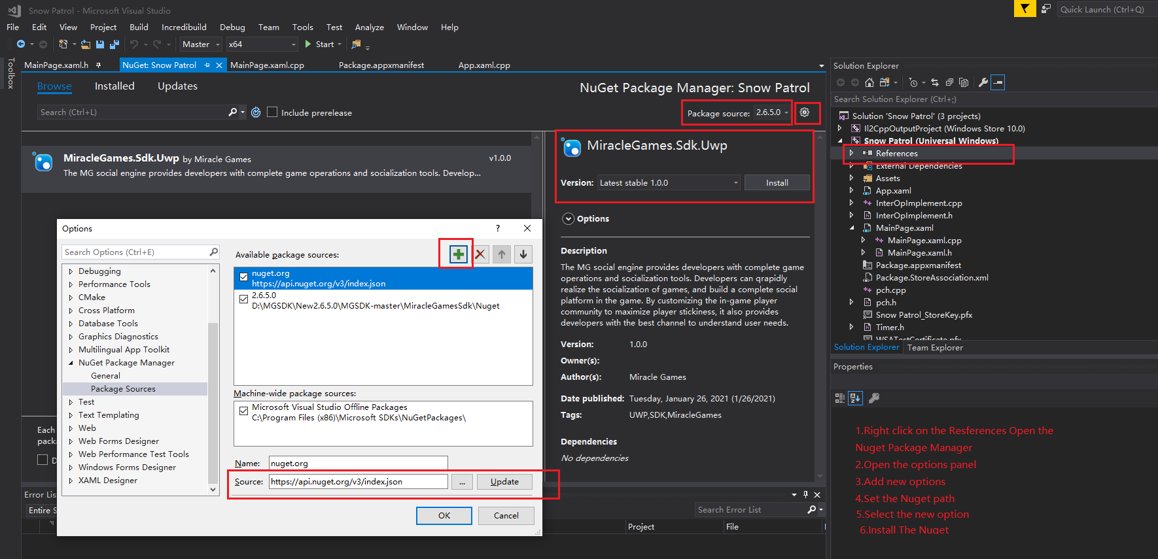Viewport: 1158px width, 559px height.
Task: Expand the References node in Solution Explorer
Action: 851,153
